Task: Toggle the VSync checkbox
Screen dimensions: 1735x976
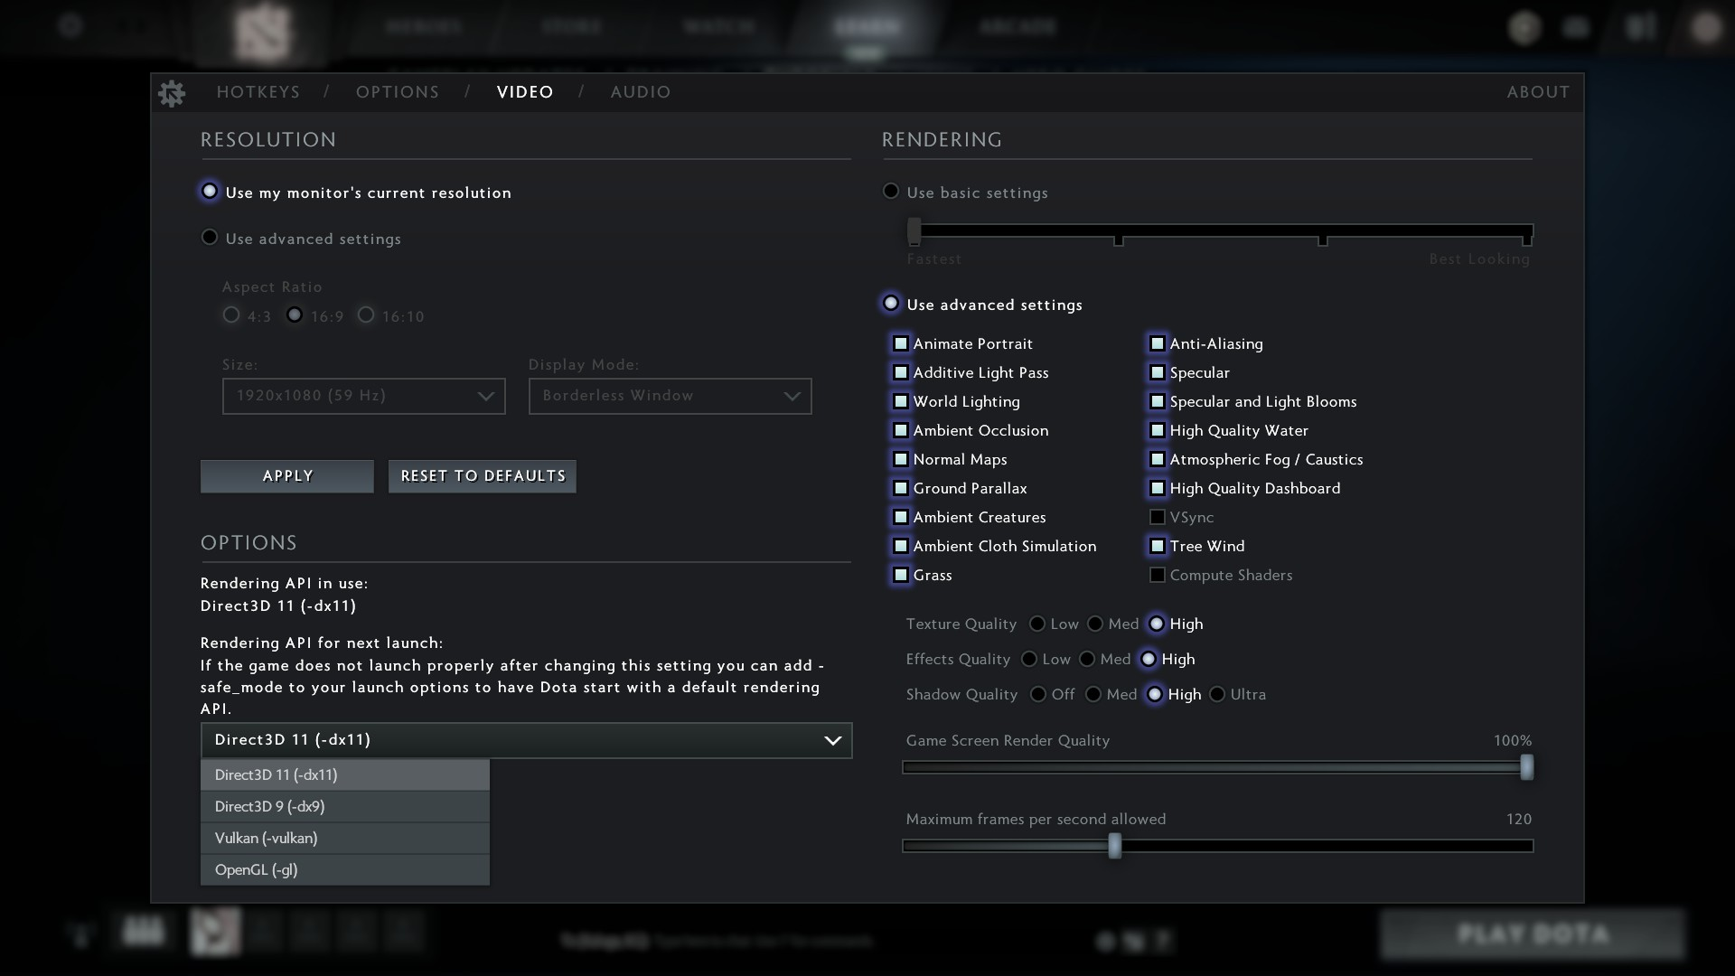Action: point(1156,516)
